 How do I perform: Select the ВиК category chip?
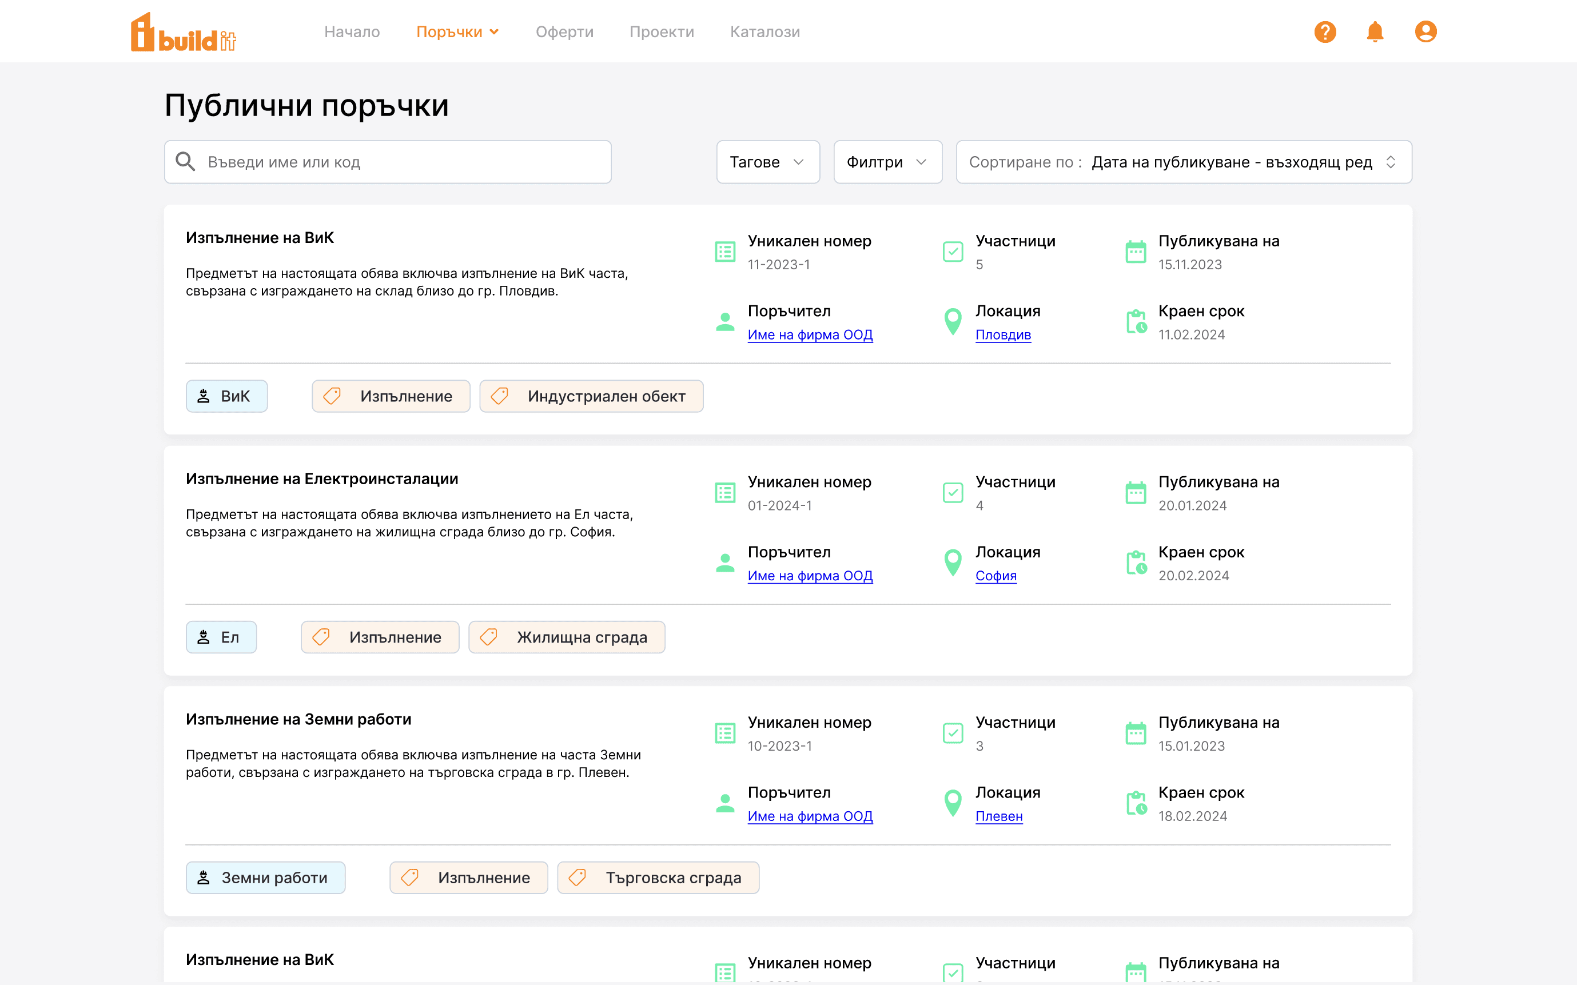[x=226, y=396]
